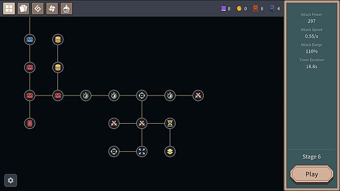Select the leftmost green stopwatch node
The height and width of the screenshot is (191, 340).
(86, 95)
